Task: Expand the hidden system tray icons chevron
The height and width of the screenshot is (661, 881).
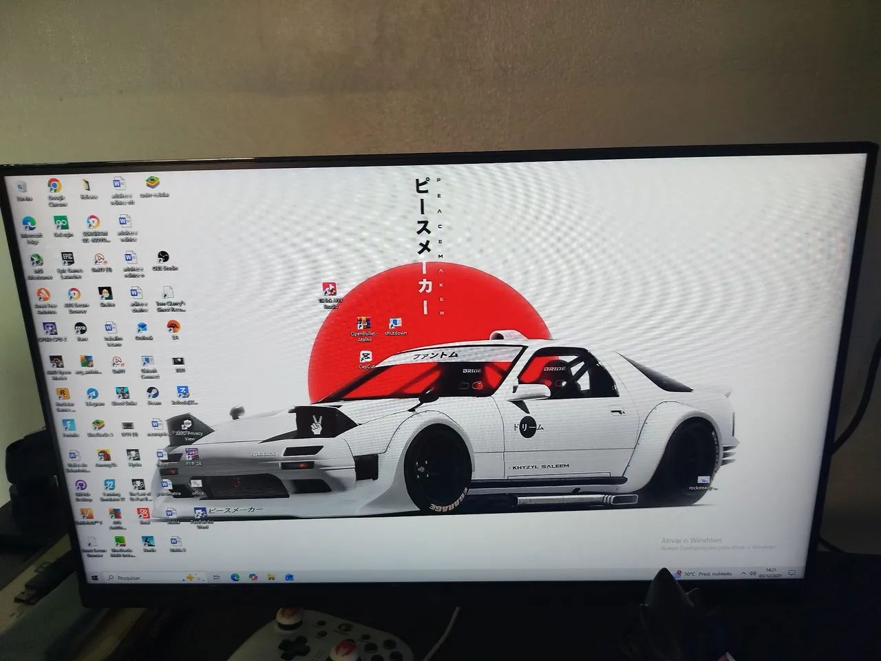Action: [743, 574]
